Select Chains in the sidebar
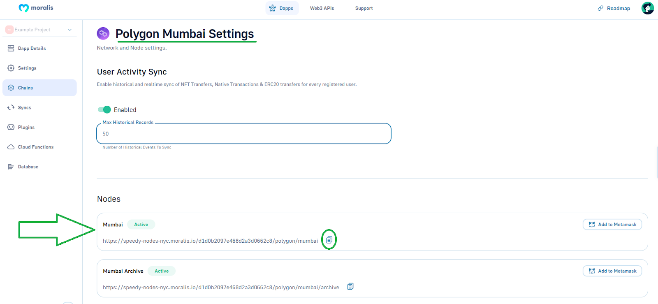This screenshot has width=658, height=304. (x=39, y=88)
